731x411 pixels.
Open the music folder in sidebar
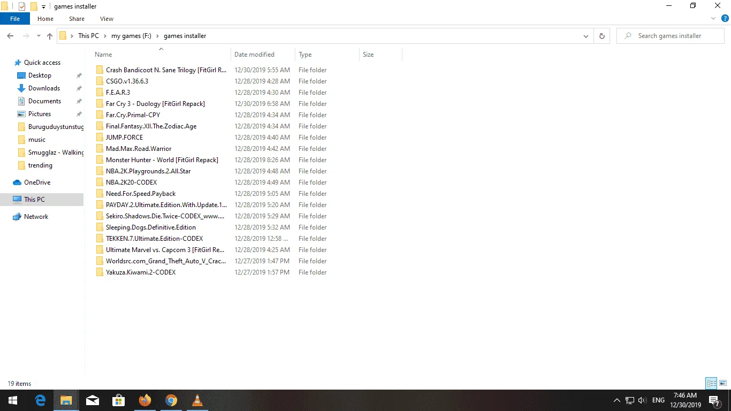pyautogui.click(x=37, y=140)
